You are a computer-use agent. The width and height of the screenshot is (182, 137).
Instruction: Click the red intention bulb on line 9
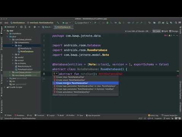(x=54, y=74)
